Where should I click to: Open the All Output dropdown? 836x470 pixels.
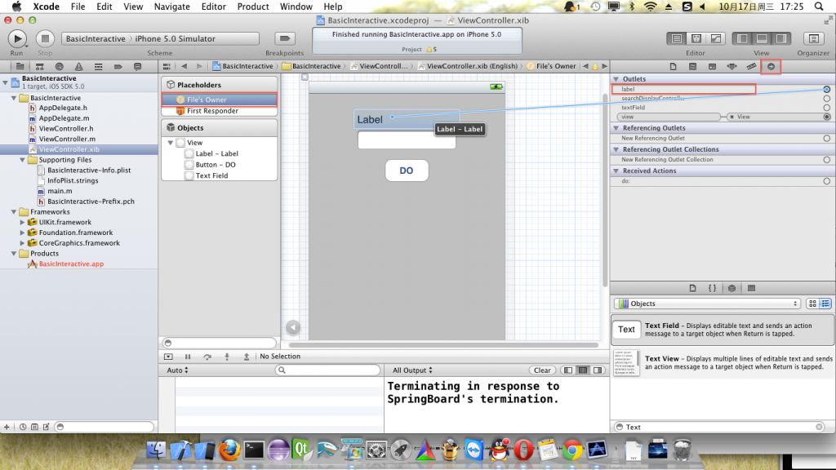pos(412,370)
